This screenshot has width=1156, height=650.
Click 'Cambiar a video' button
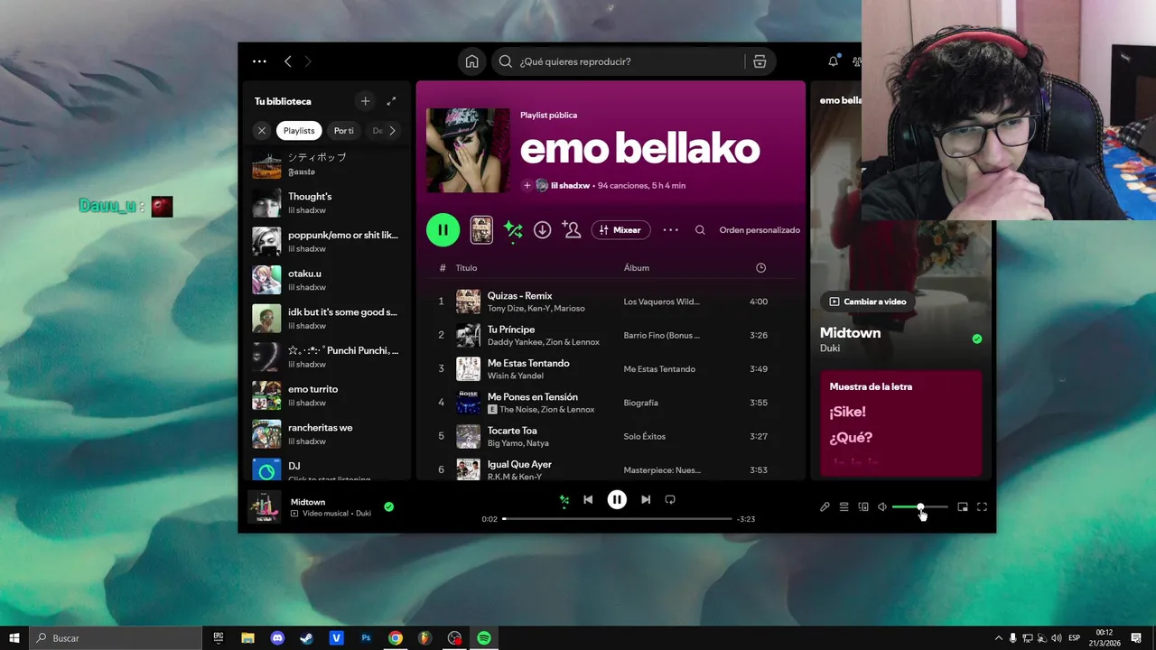pyautogui.click(x=867, y=302)
